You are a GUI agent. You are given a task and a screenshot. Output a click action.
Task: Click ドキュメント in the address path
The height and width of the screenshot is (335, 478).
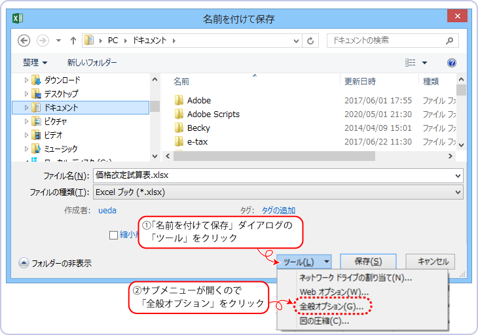pyautogui.click(x=149, y=41)
